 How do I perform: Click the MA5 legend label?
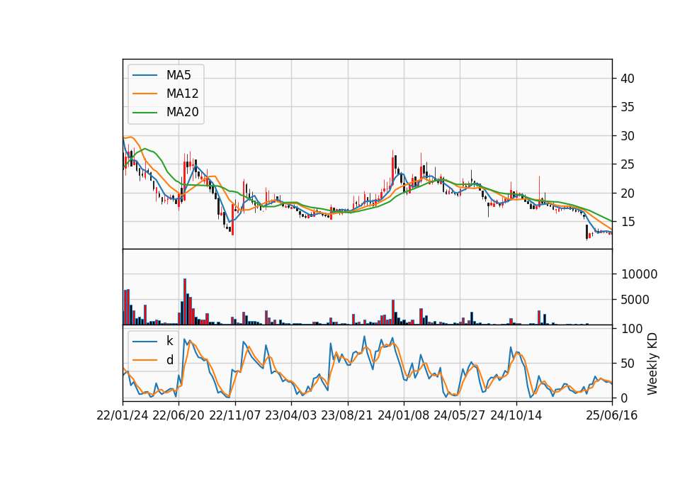click(178, 75)
